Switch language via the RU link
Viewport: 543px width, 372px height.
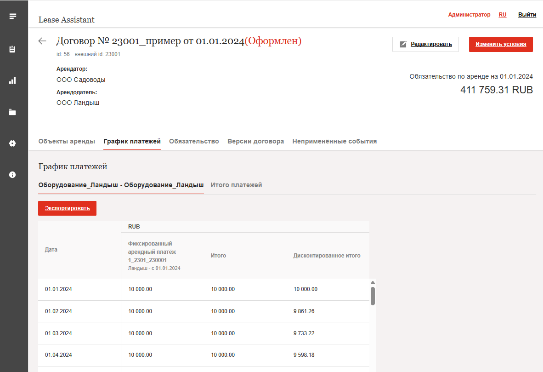[x=502, y=14]
